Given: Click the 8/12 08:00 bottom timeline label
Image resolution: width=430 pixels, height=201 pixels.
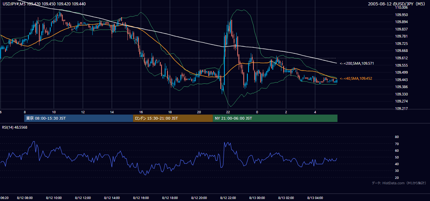Looking at the screenshot, I should tap(25, 198).
